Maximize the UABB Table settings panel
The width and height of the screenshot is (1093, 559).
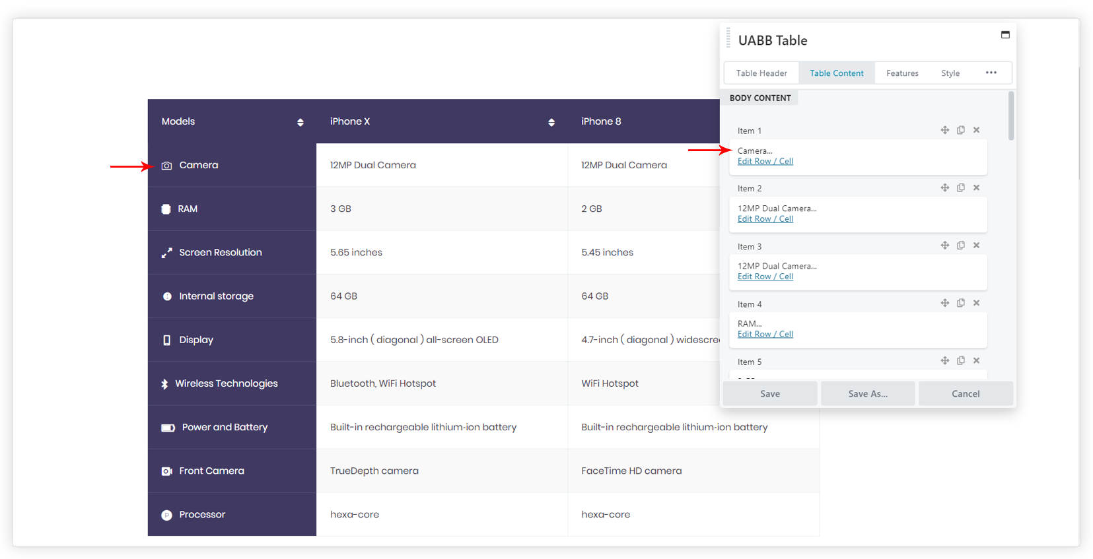click(x=1005, y=35)
